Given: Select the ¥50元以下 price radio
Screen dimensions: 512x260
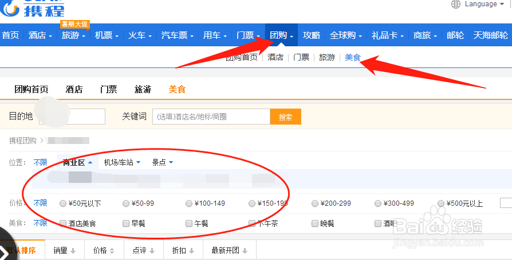Looking at the screenshot, I should 63,203.
